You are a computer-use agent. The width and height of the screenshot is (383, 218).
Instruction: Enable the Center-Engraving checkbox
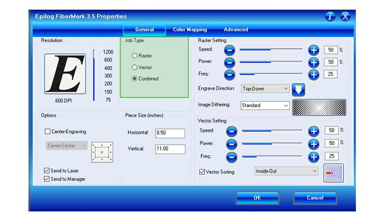[48, 131]
